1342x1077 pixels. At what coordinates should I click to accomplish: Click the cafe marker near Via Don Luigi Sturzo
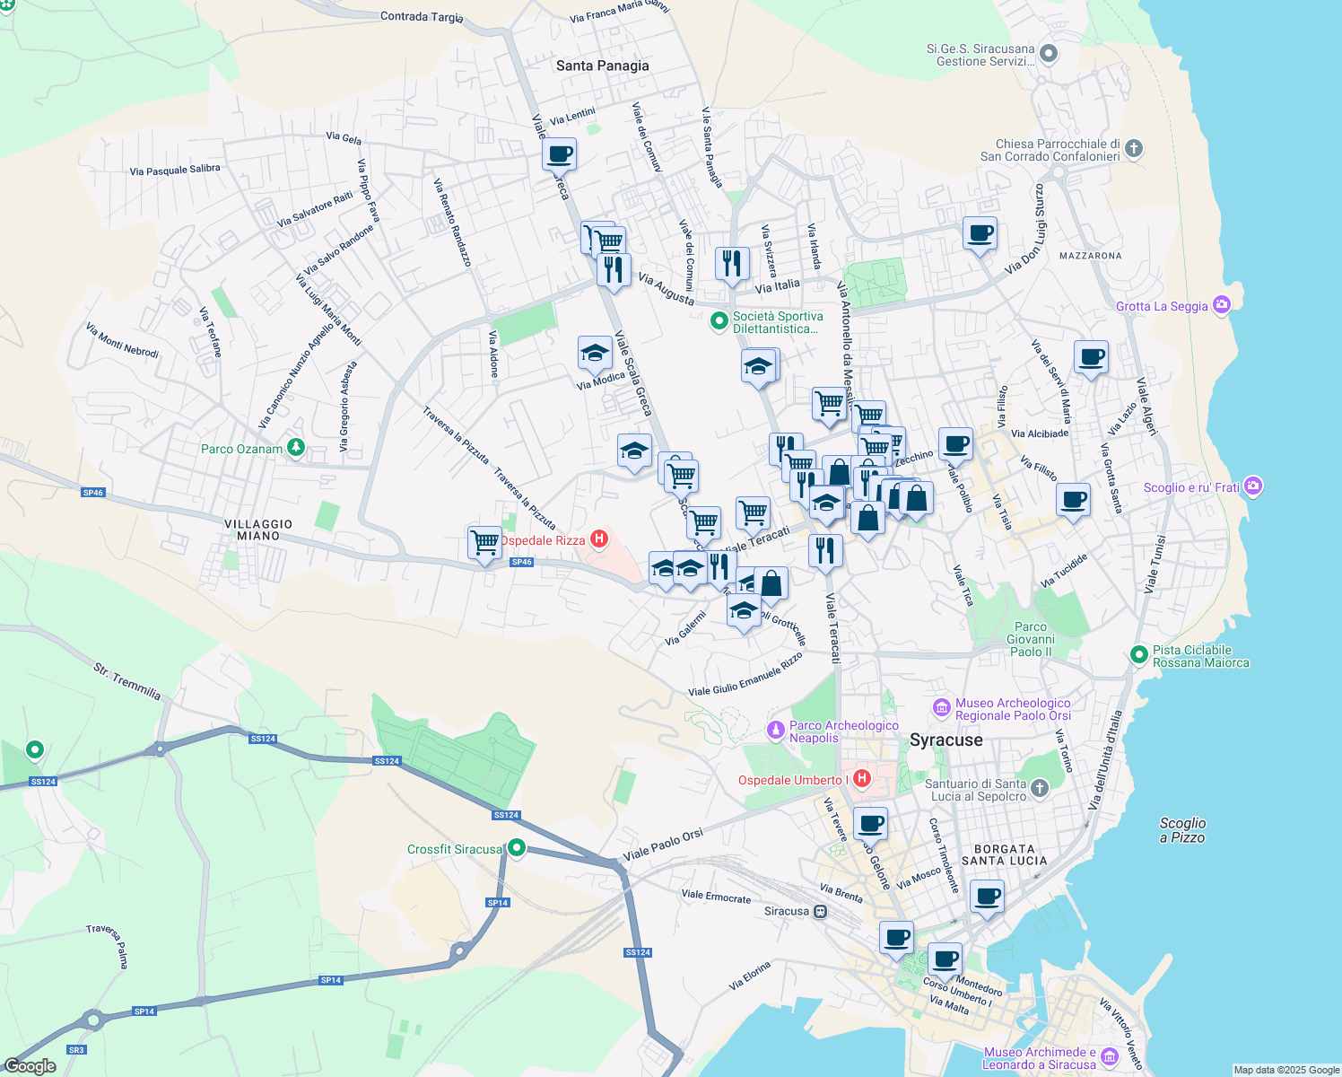(980, 235)
